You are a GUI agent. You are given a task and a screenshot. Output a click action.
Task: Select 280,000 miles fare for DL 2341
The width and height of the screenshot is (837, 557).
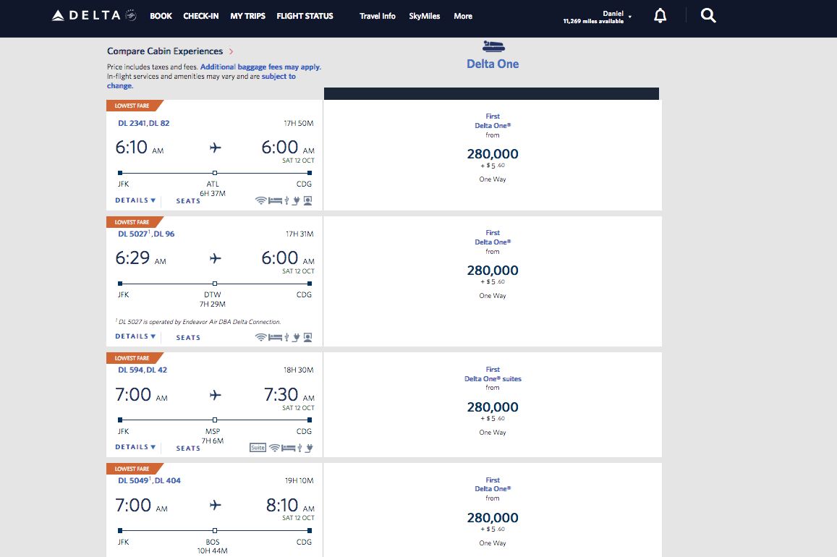492,154
